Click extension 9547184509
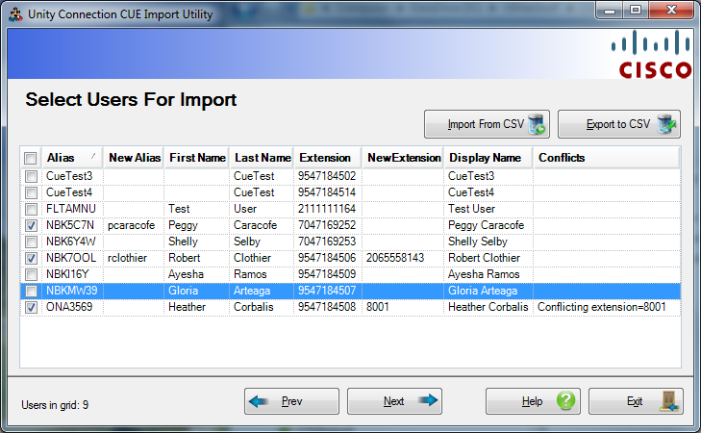The image size is (701, 433). point(327,274)
